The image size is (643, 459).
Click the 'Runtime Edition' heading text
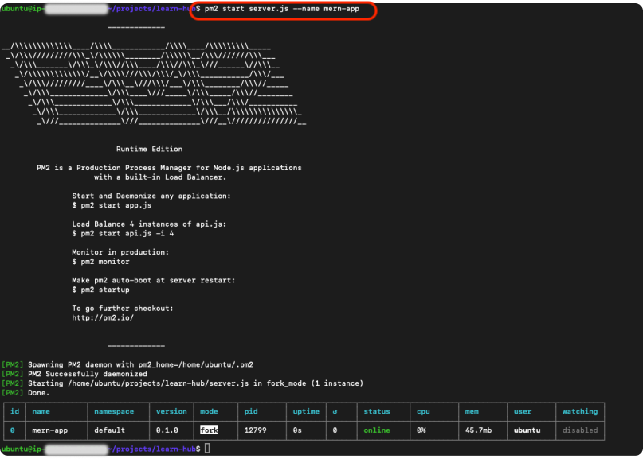(x=149, y=149)
